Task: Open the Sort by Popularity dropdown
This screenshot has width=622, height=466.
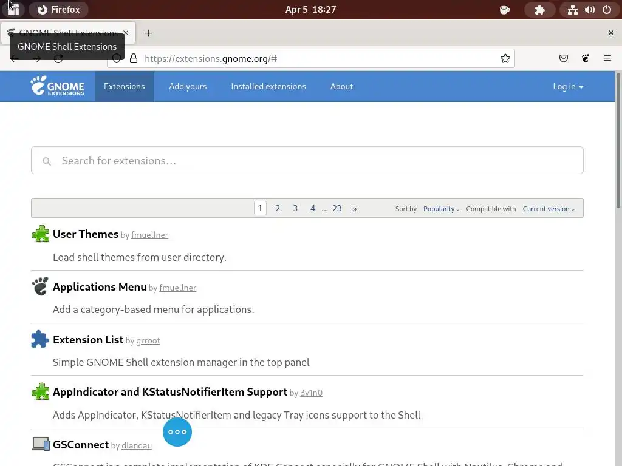Action: tap(441, 209)
